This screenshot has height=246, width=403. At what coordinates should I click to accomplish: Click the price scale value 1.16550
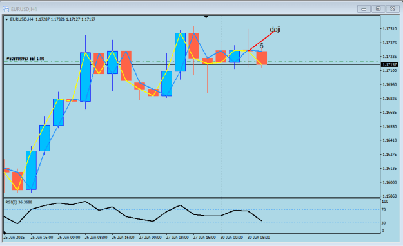pyautogui.click(x=389, y=126)
